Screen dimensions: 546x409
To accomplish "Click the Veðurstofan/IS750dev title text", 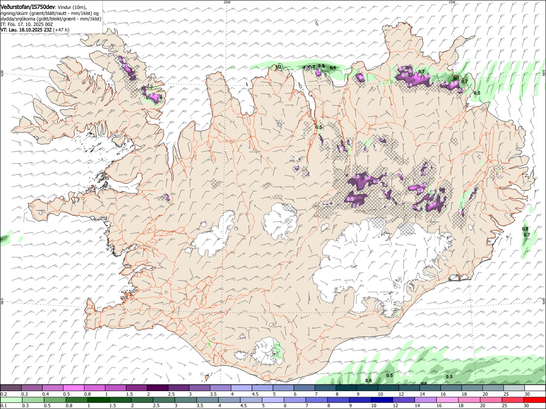I will tap(28, 6).
